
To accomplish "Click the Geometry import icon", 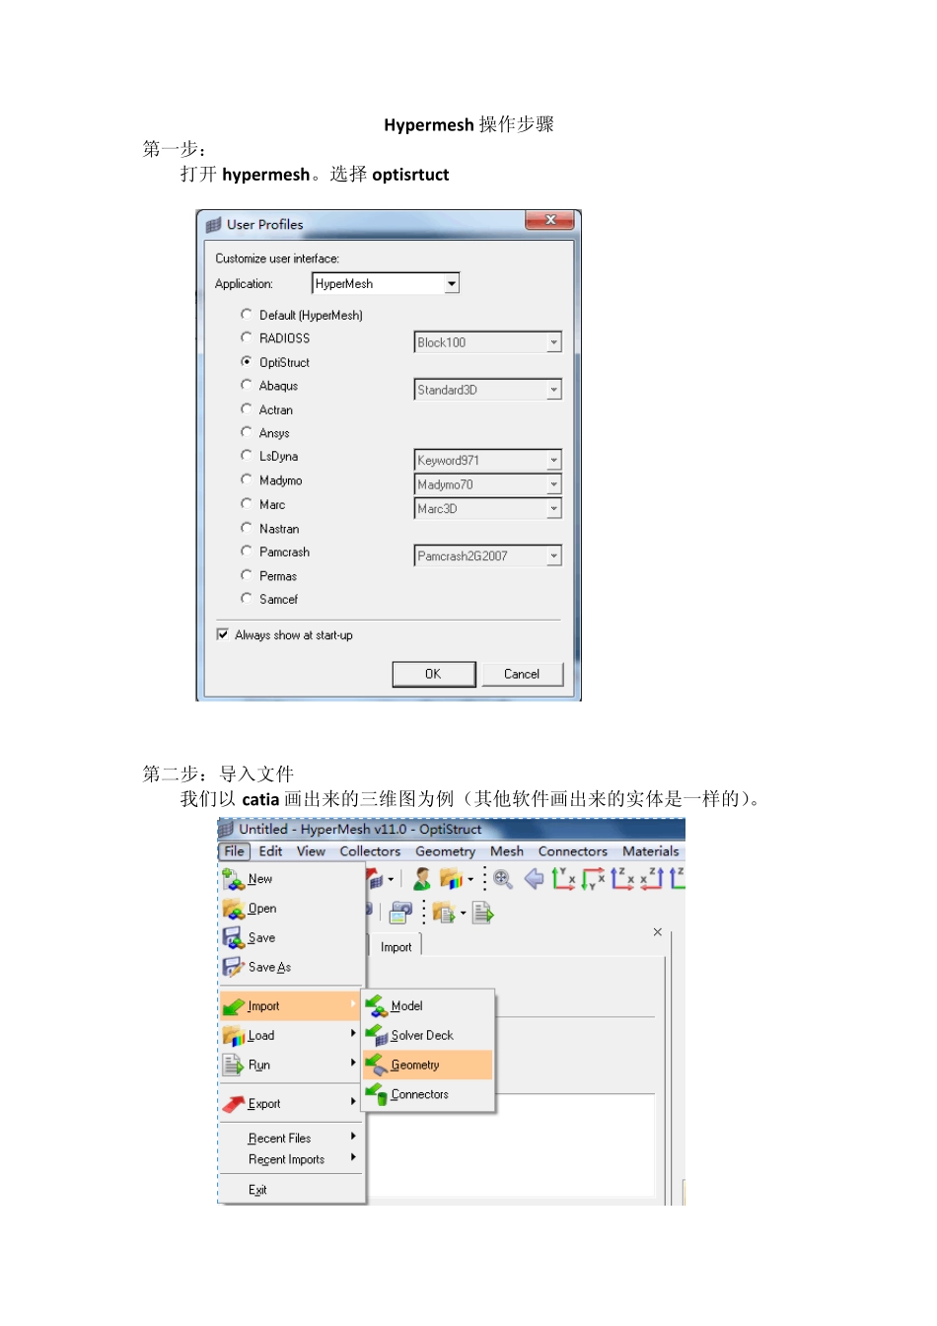I will pyautogui.click(x=377, y=1065).
